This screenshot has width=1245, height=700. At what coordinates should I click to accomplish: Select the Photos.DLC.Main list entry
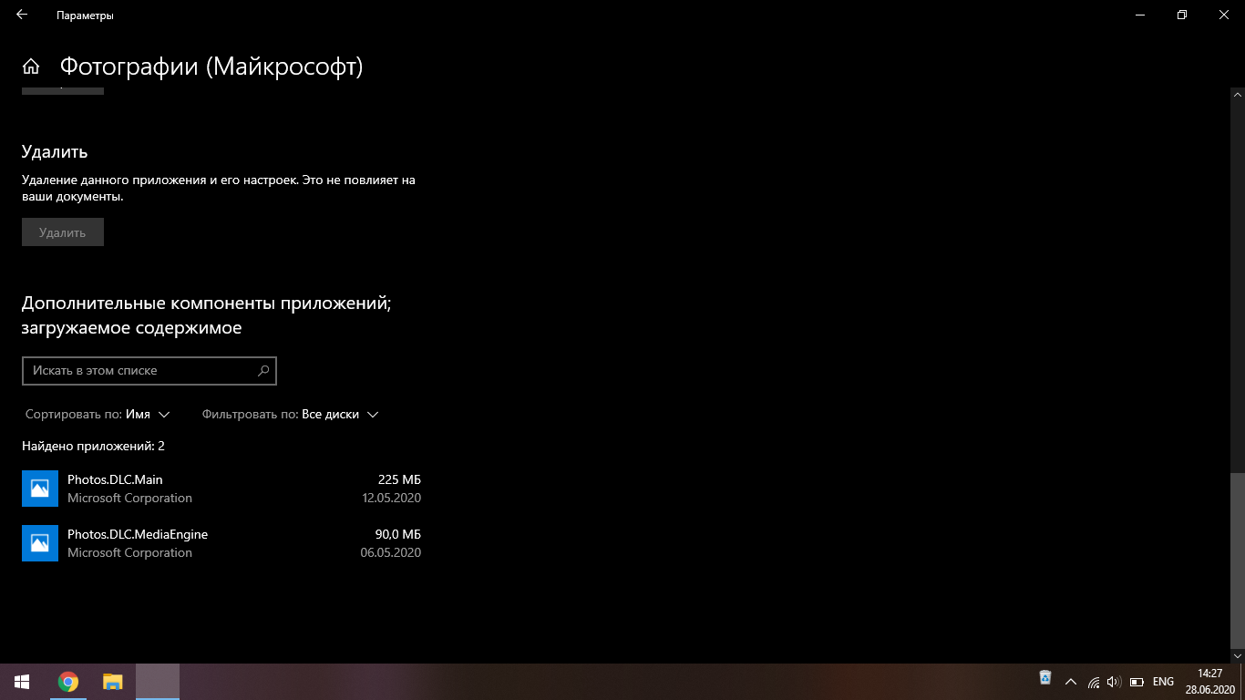point(221,489)
